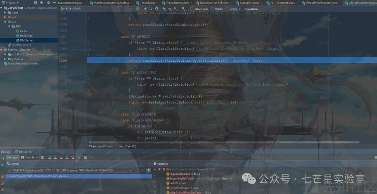Click Step Over debugger icon

pyautogui.click(x=50, y=157)
